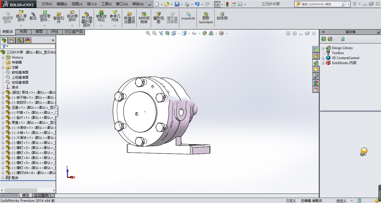
Task: Switch to the 评估 tab
Action: (x=55, y=32)
